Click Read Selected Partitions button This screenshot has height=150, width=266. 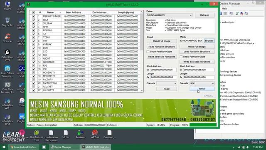pos(162,57)
